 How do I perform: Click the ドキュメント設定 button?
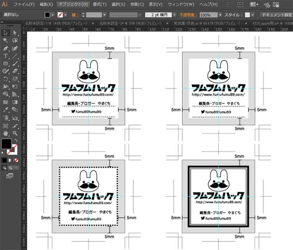click(x=277, y=15)
